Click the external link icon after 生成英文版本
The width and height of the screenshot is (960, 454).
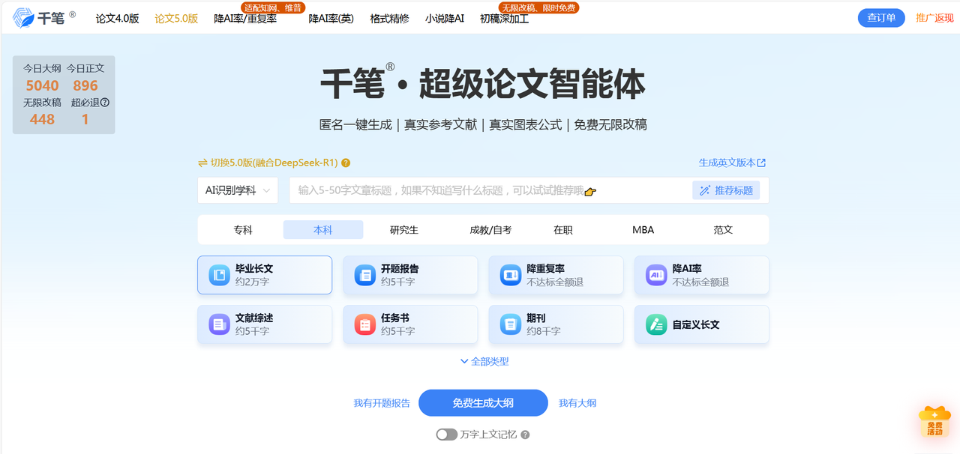click(x=762, y=163)
